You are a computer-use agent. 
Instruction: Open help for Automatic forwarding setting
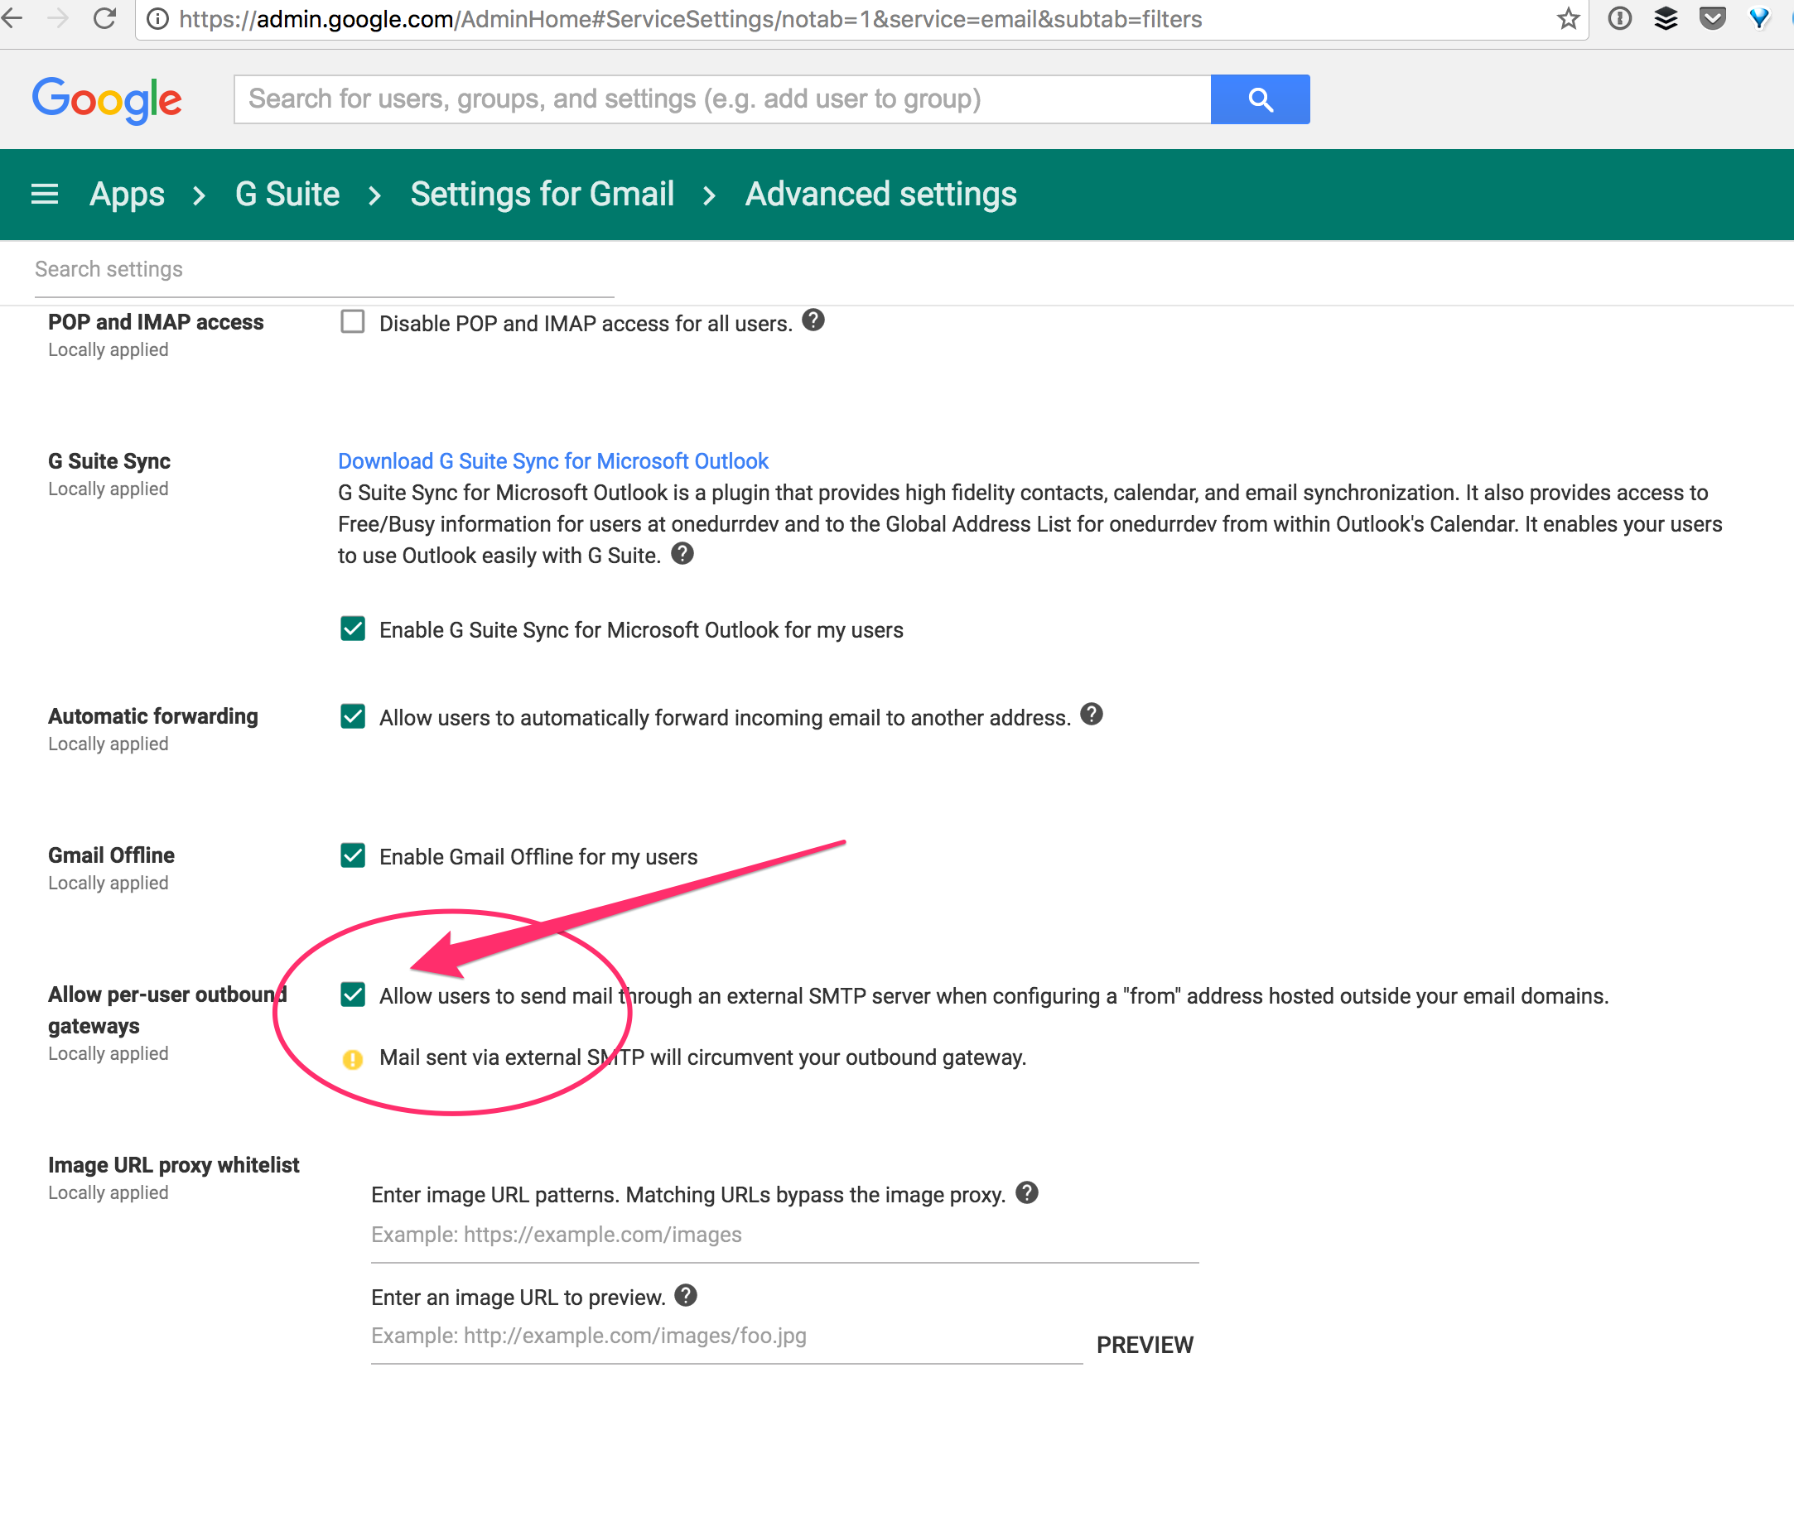pyautogui.click(x=1092, y=715)
